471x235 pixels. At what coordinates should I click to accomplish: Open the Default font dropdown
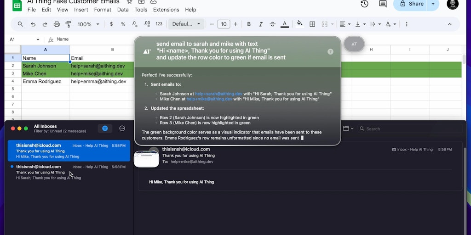pyautogui.click(x=186, y=24)
